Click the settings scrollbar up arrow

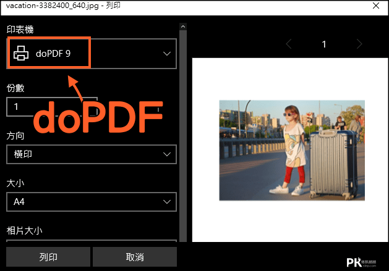coord(183,27)
